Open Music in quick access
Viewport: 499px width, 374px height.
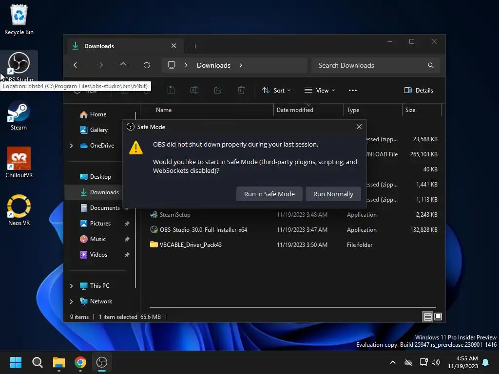[93, 239]
